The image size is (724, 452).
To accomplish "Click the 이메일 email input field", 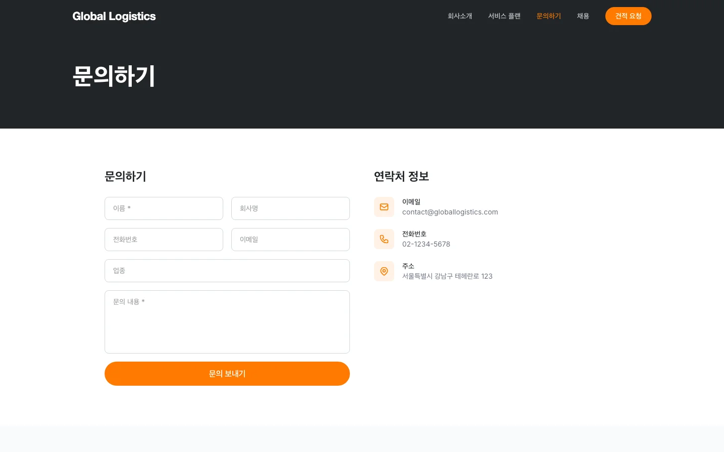I will (291, 240).
